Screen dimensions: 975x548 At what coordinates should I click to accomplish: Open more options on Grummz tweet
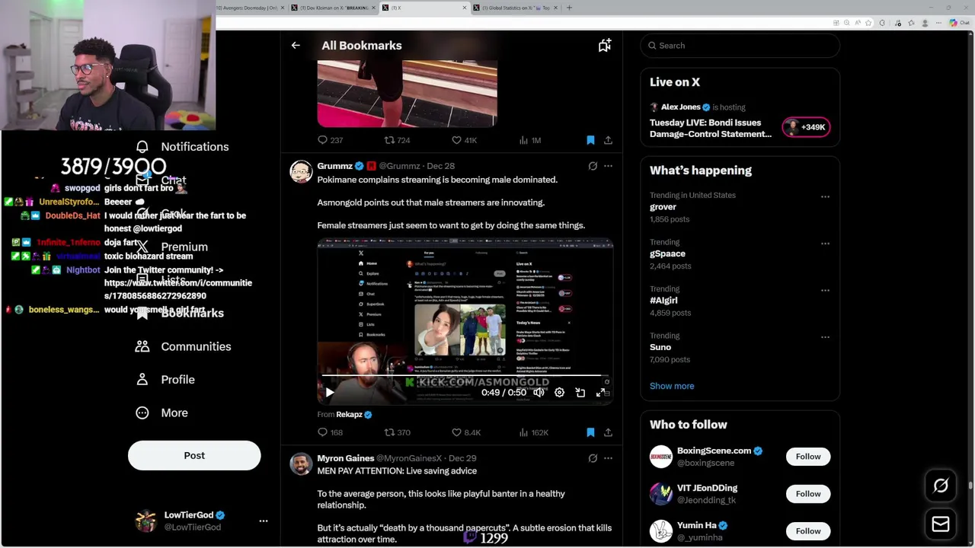click(608, 166)
